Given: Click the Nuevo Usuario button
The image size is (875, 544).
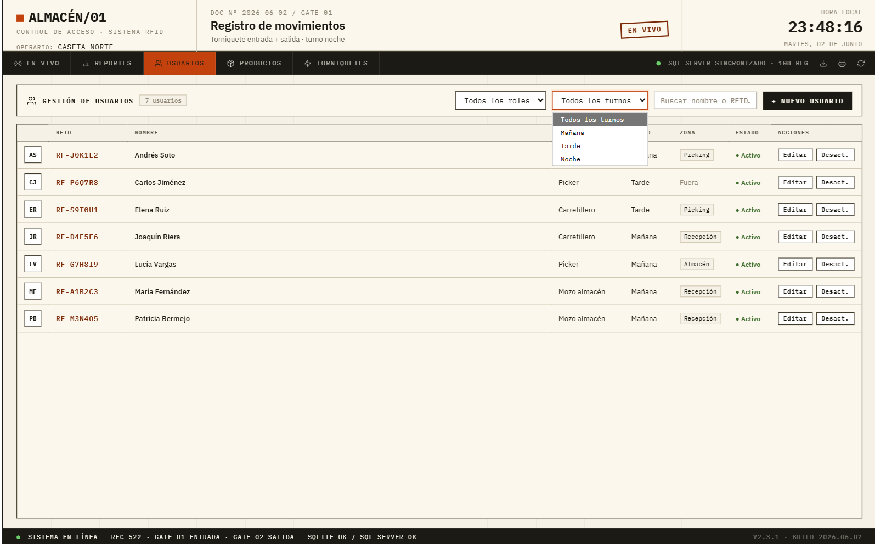Looking at the screenshot, I should pos(807,100).
